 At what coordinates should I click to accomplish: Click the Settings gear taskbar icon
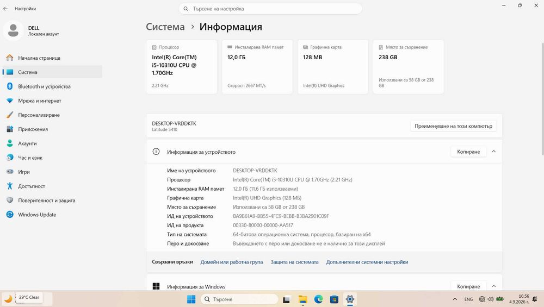[350, 299]
